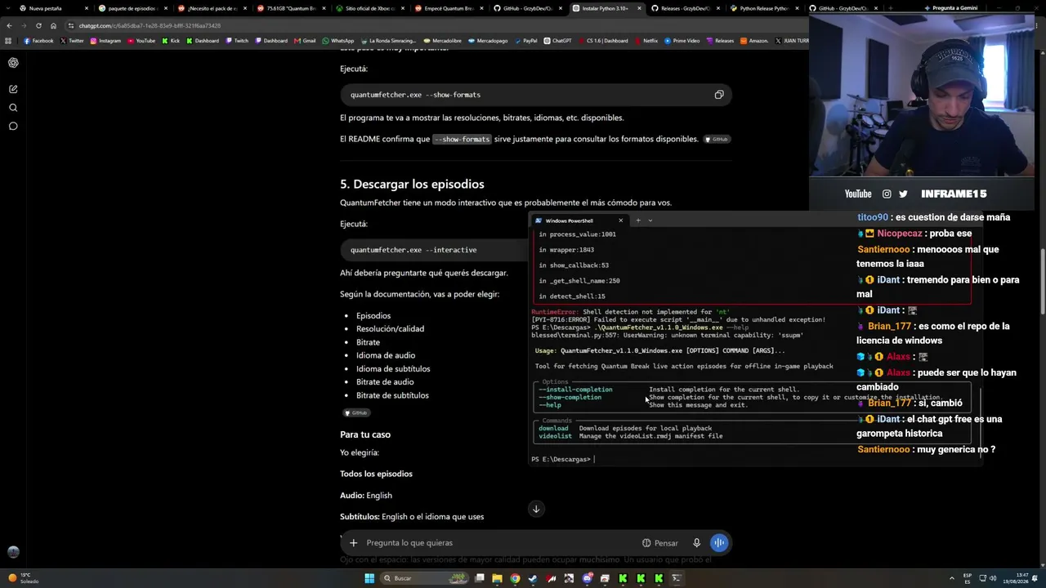
Task: Close the Windows PowerShell terminal tab
Action: click(620, 220)
